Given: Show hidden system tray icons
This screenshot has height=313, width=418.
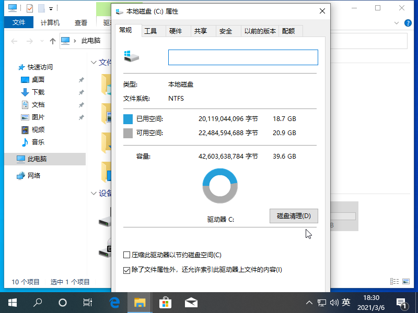Looking at the screenshot, I should 309,303.
